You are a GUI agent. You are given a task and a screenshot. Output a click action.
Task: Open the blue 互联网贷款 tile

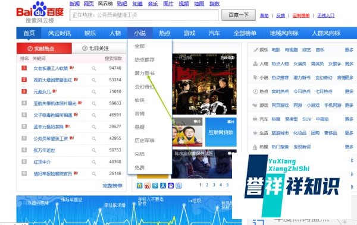click(221, 132)
